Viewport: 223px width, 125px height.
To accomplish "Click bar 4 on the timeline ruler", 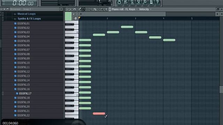I will [x=163, y=18].
